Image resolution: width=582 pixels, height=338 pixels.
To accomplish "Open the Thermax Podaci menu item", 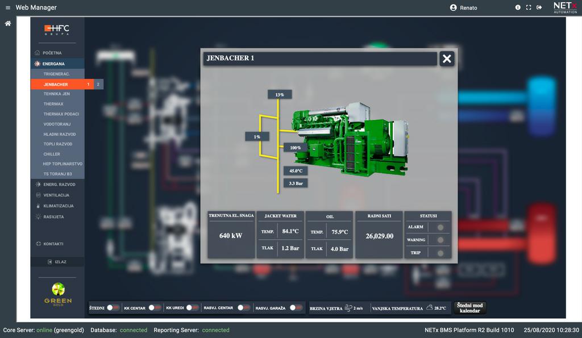I will (61, 114).
